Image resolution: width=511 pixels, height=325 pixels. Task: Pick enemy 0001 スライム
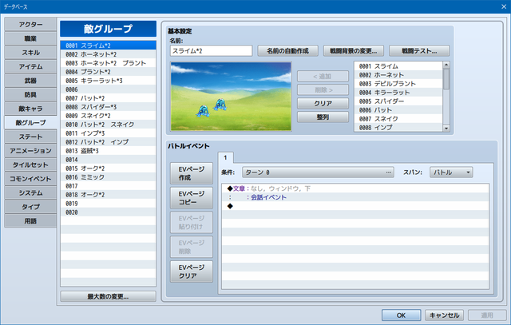398,66
